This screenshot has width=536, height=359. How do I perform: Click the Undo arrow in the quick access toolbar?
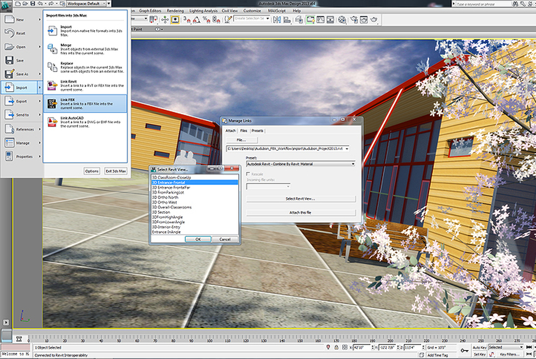(41, 3)
